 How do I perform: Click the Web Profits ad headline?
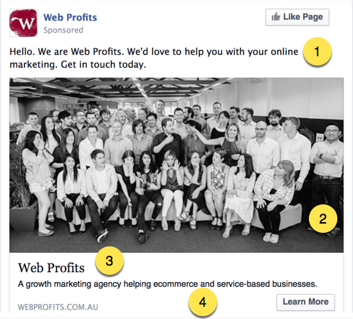pos(51,268)
